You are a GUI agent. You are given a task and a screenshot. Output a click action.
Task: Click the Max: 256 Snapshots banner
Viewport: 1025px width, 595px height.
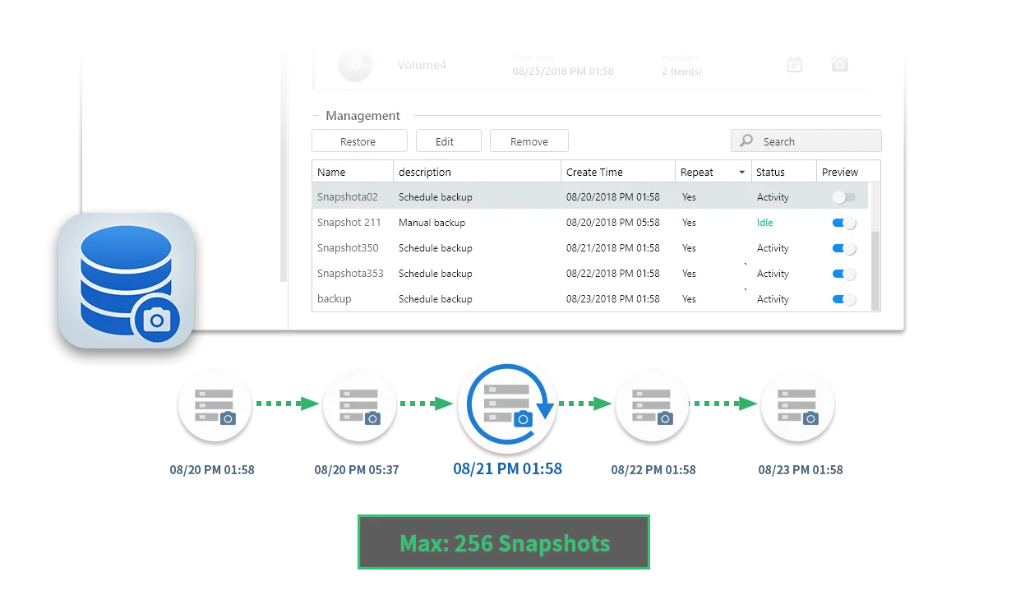504,542
